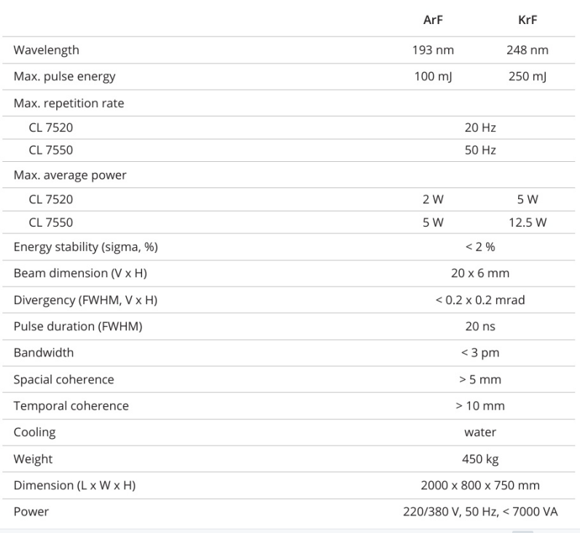Click the Max. average power heading
Image resolution: width=580 pixels, height=533 pixels.
[x=69, y=175]
